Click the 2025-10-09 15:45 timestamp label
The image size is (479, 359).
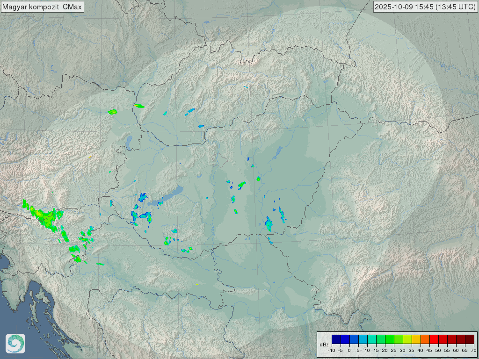pos(425,7)
